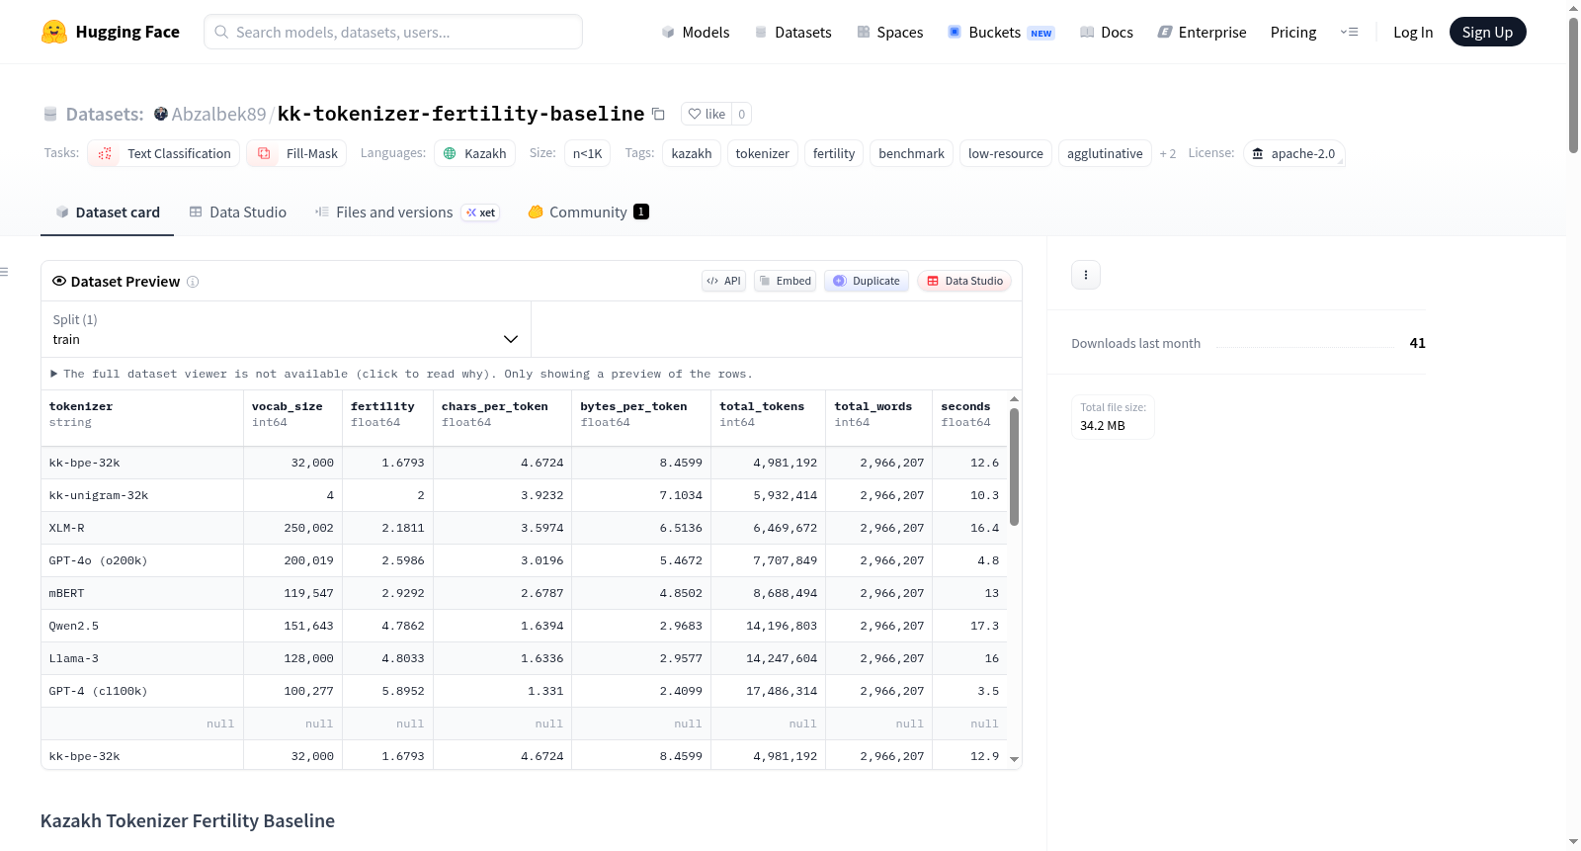1581x851 pixels.
Task: Open the more navigation items dropdown
Action: click(1349, 32)
